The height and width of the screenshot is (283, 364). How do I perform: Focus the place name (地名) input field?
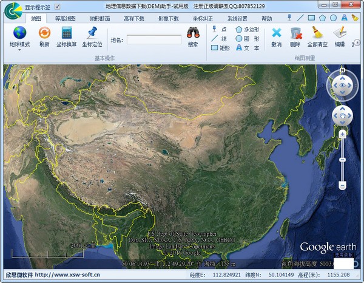(x=154, y=39)
